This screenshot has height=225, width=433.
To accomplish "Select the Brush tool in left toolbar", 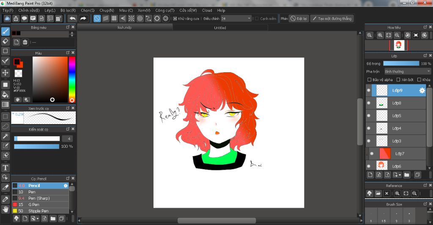I will point(5,31).
